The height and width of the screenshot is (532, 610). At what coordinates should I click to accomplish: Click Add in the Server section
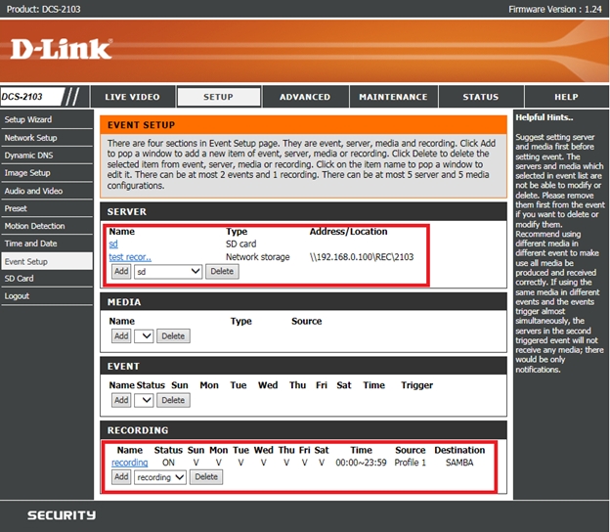pos(120,271)
